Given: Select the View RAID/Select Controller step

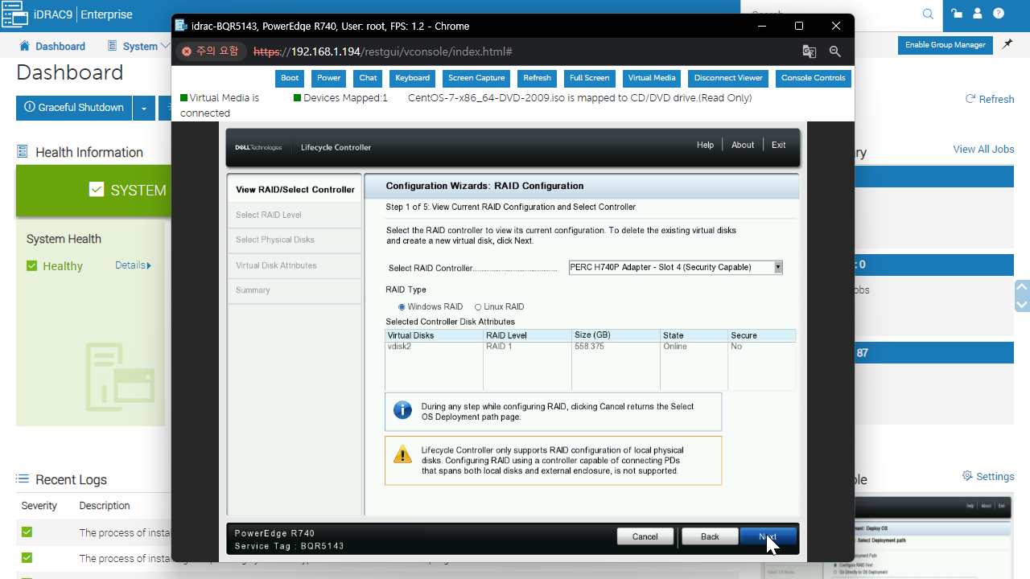Looking at the screenshot, I should click(295, 189).
